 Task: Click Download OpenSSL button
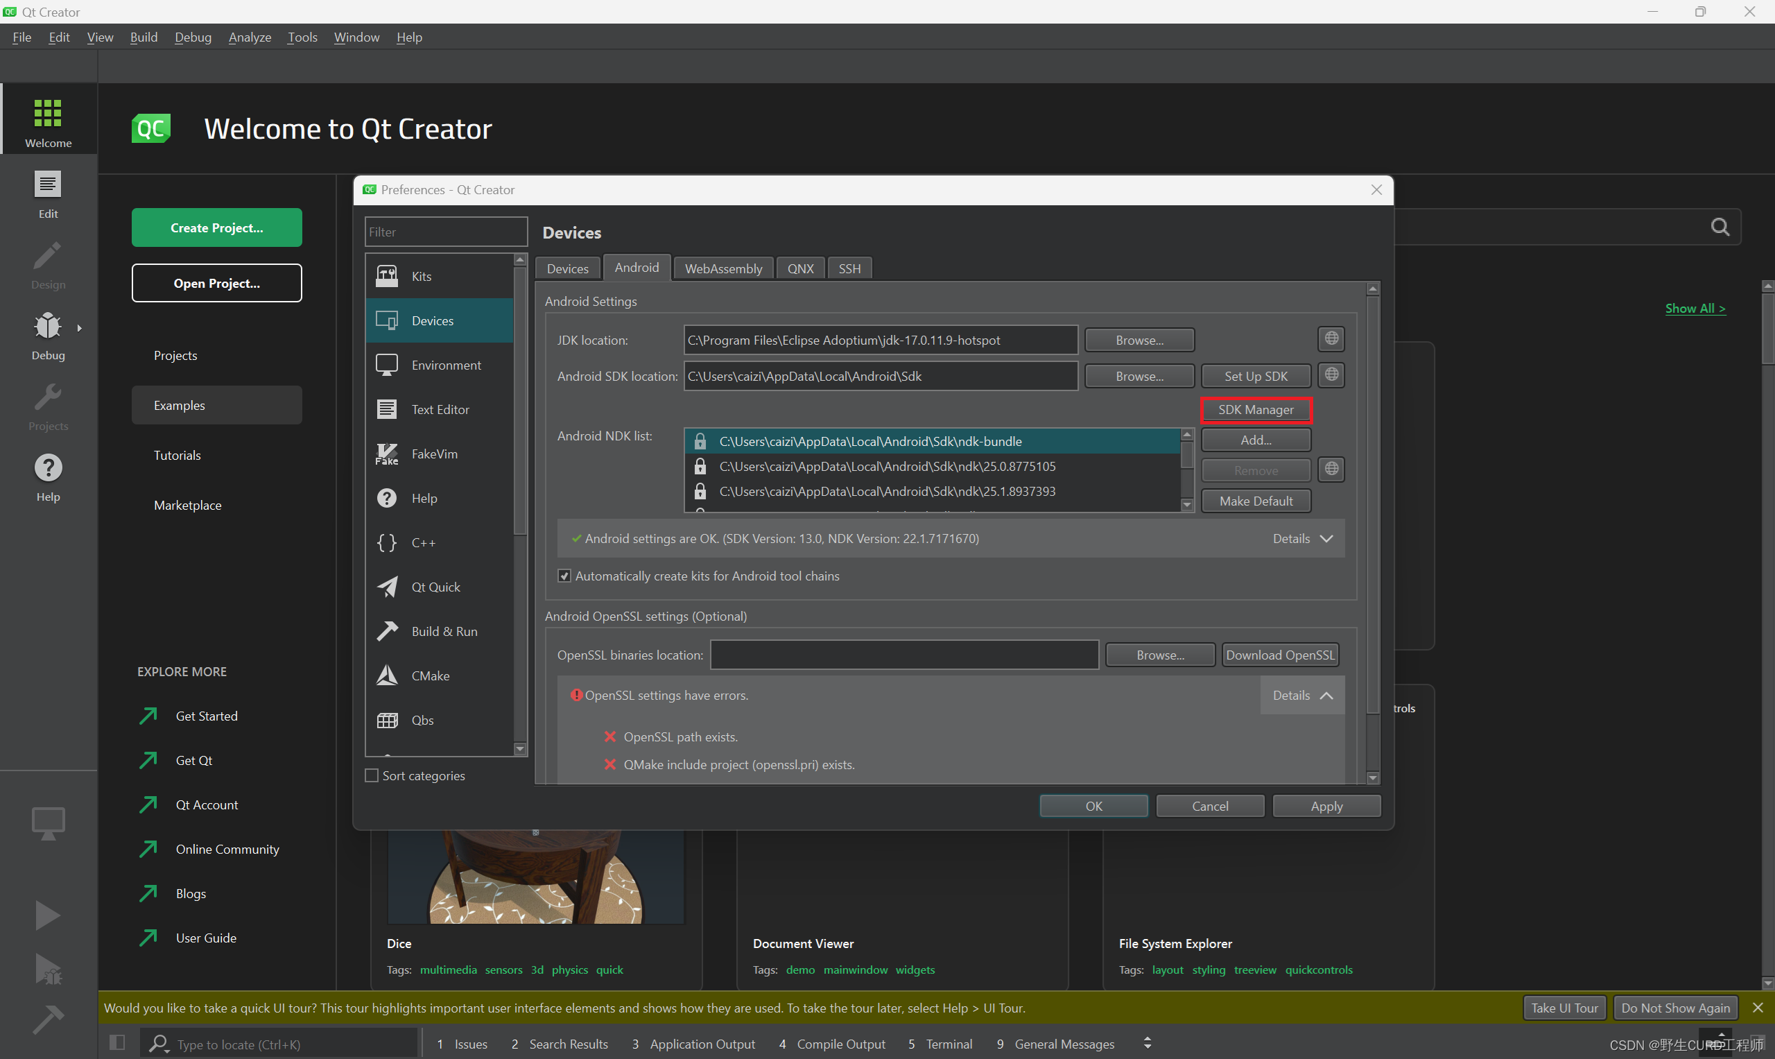1280,655
